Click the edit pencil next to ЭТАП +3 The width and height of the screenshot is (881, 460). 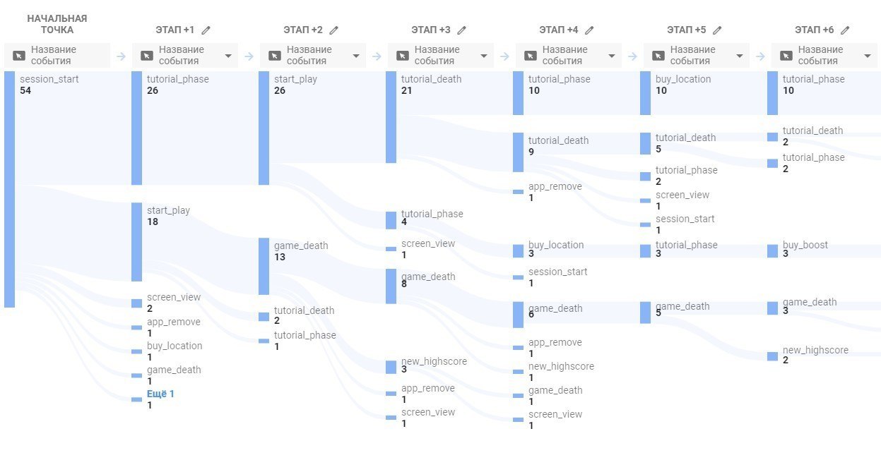click(462, 30)
